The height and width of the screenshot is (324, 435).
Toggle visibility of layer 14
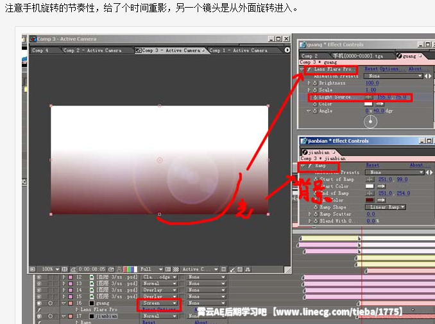(x=39, y=290)
